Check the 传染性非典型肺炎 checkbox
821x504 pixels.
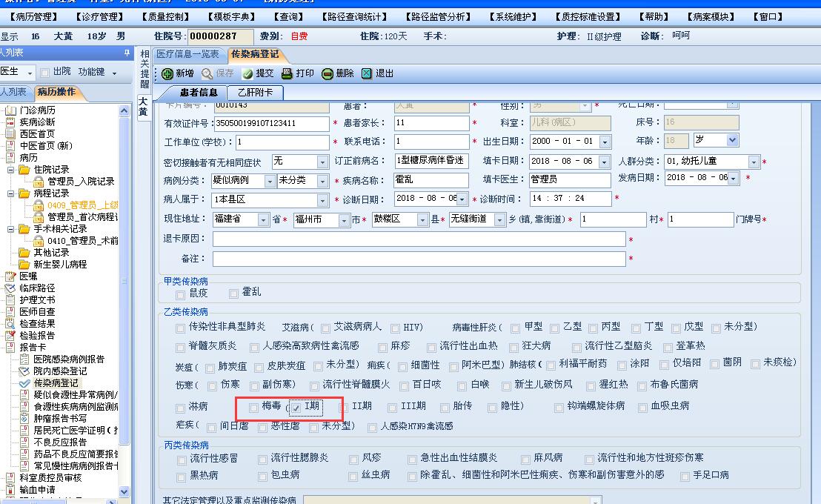click(180, 328)
